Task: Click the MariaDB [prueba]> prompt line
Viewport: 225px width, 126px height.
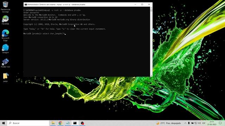Action: [45, 34]
